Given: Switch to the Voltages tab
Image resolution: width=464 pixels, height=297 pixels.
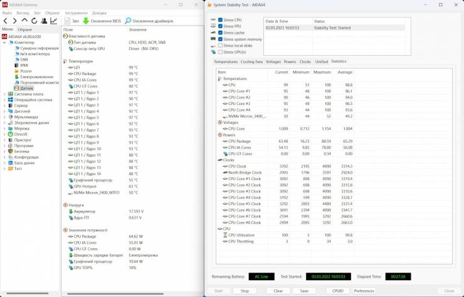Looking at the screenshot, I should [273, 62].
